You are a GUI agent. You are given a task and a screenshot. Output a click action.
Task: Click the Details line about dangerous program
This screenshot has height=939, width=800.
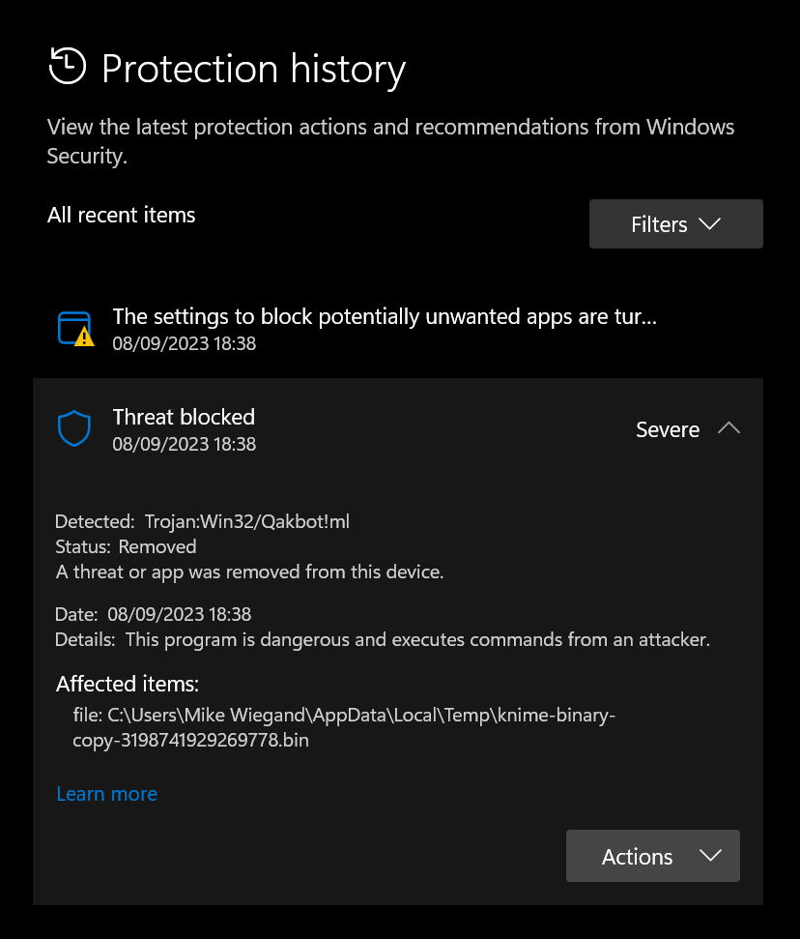pos(383,639)
